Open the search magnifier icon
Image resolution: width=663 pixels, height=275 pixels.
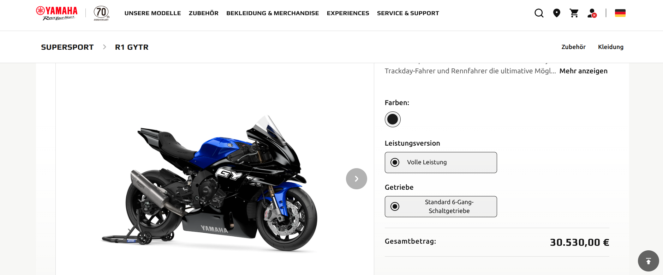coord(539,13)
